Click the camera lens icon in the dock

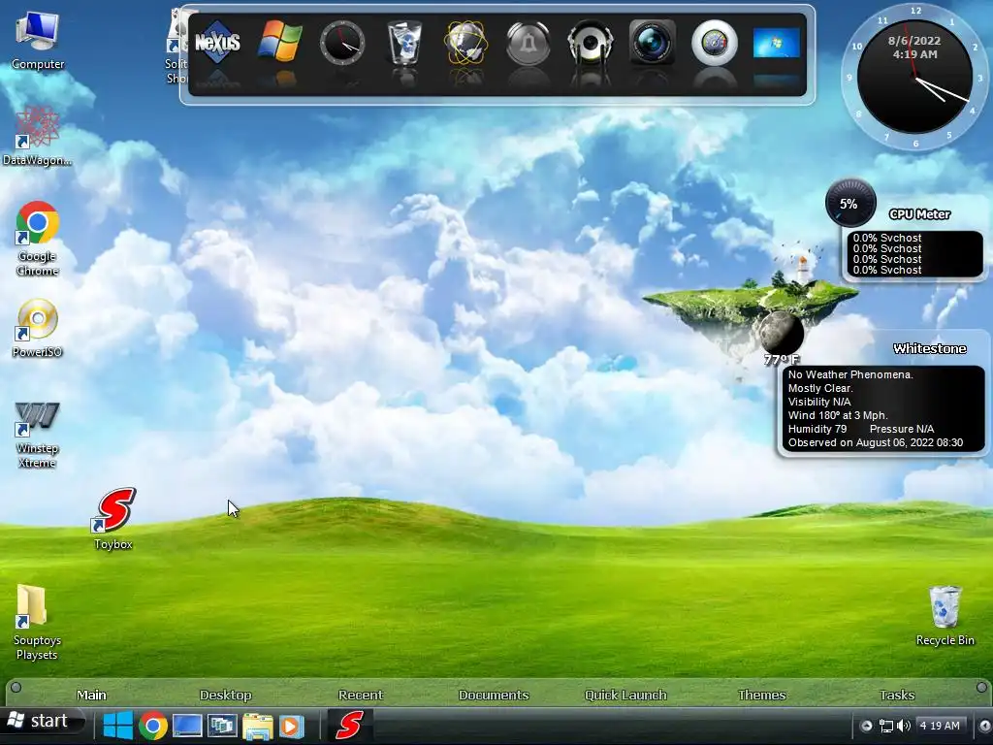click(653, 43)
